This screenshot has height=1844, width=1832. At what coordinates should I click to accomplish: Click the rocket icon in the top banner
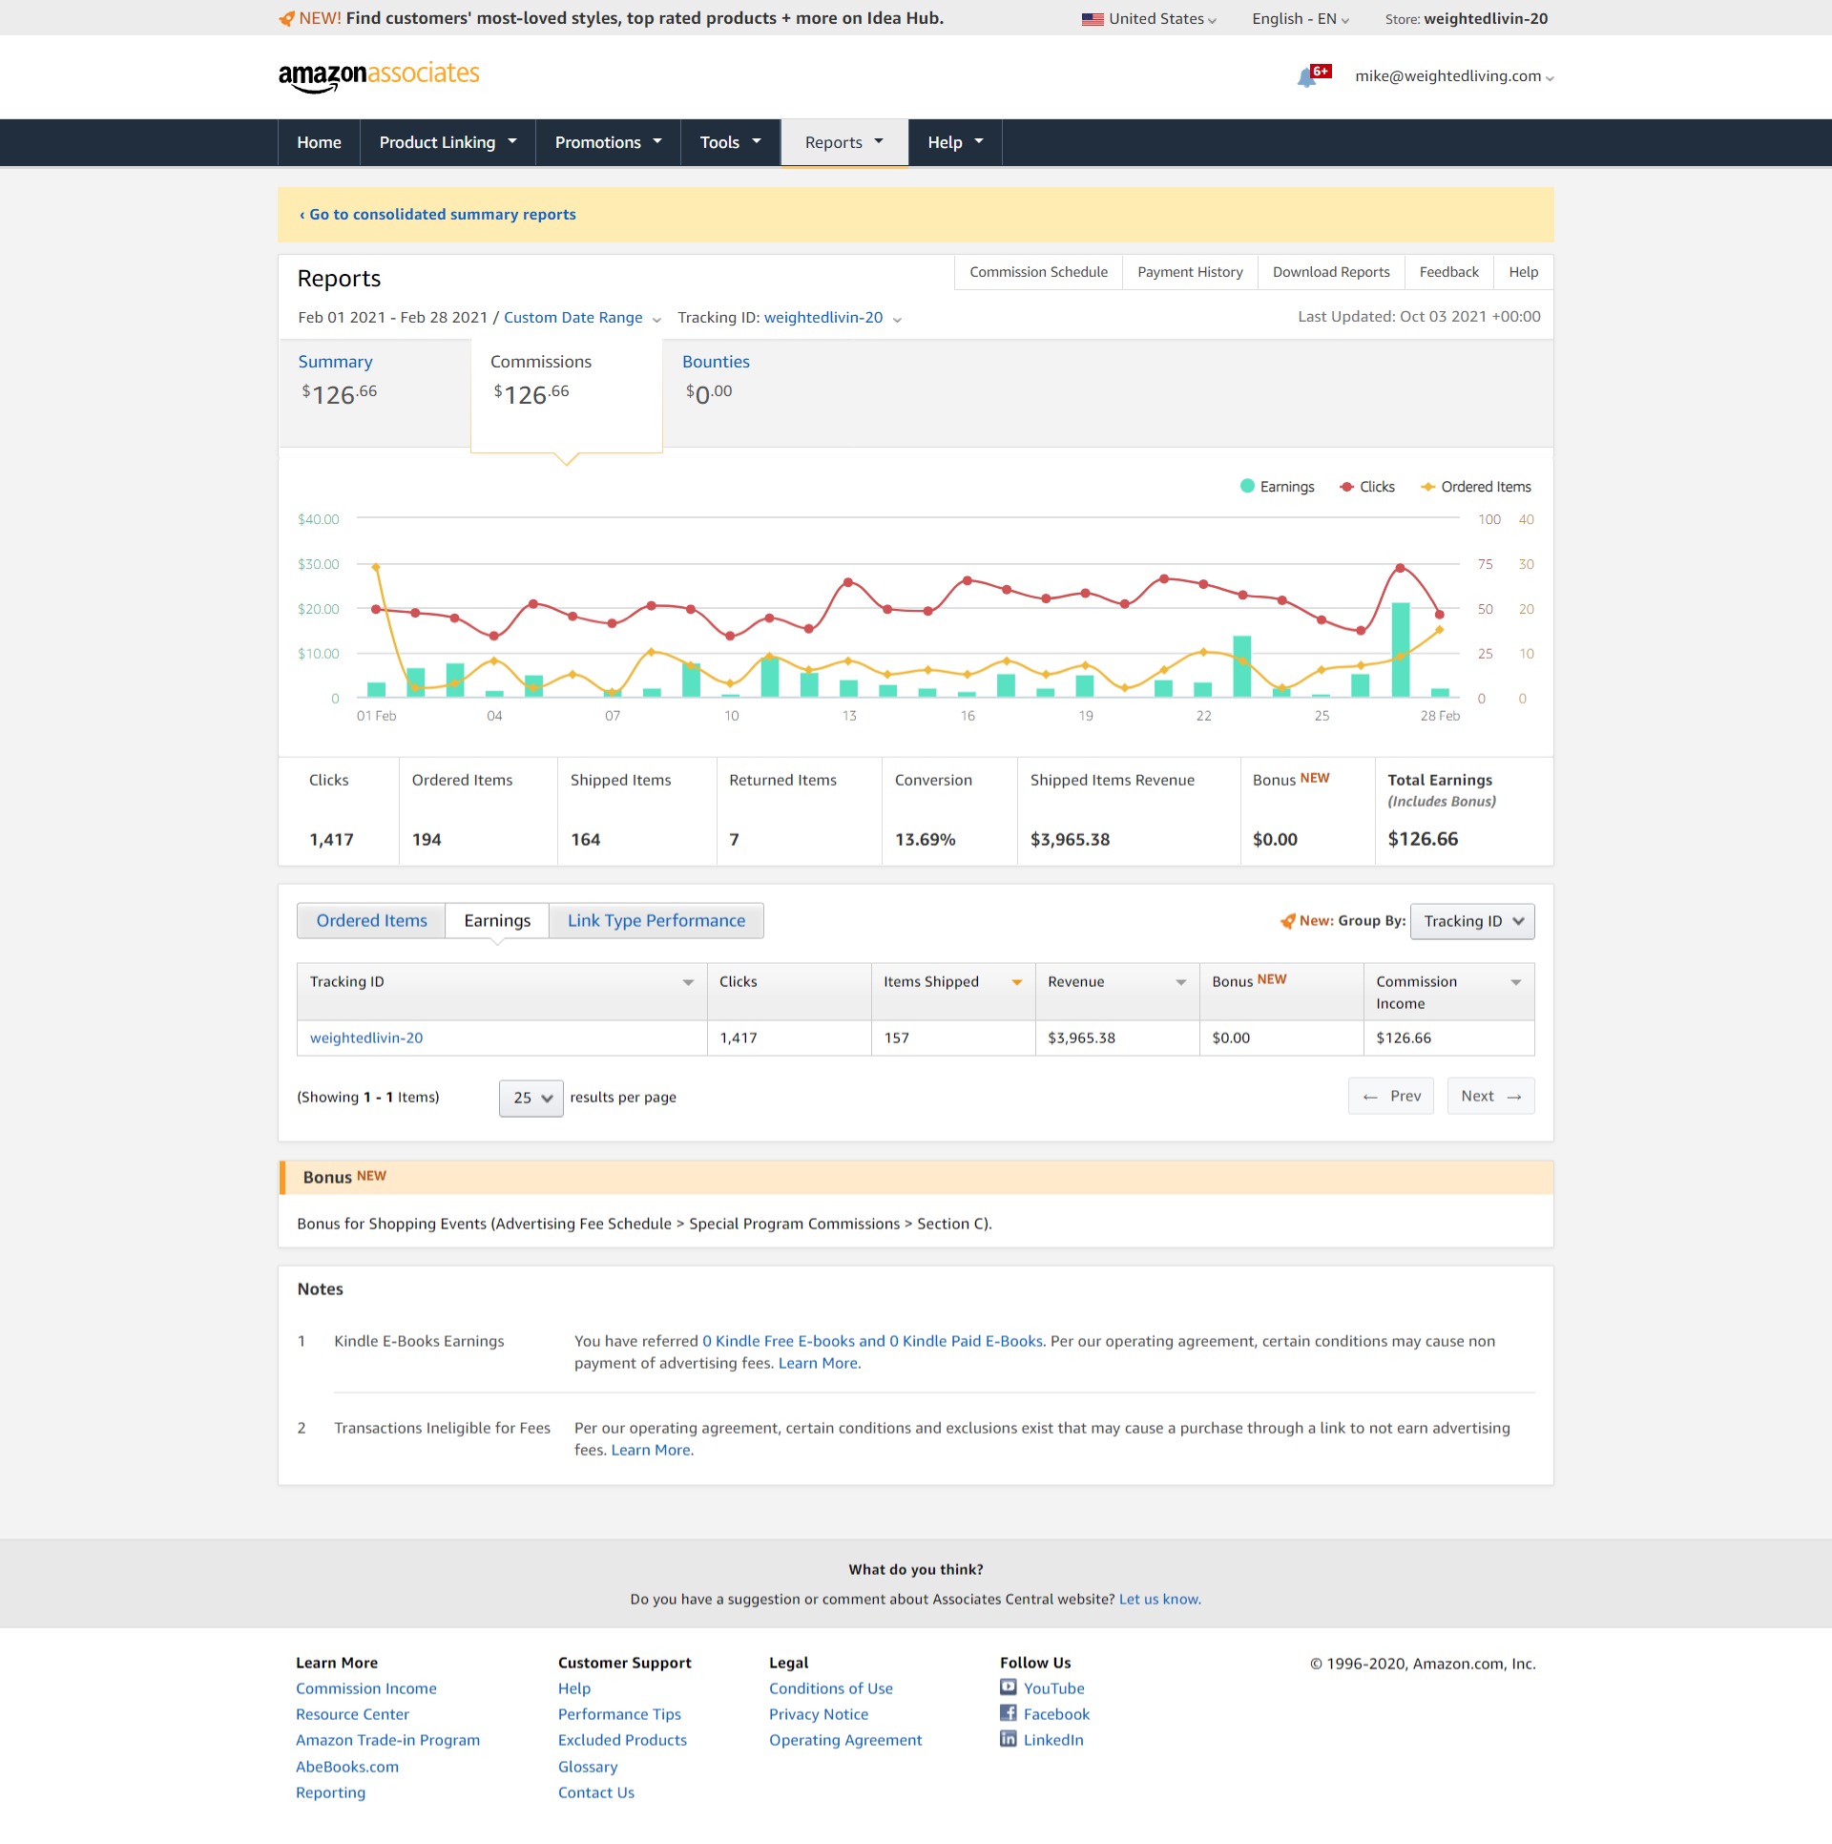click(x=286, y=18)
